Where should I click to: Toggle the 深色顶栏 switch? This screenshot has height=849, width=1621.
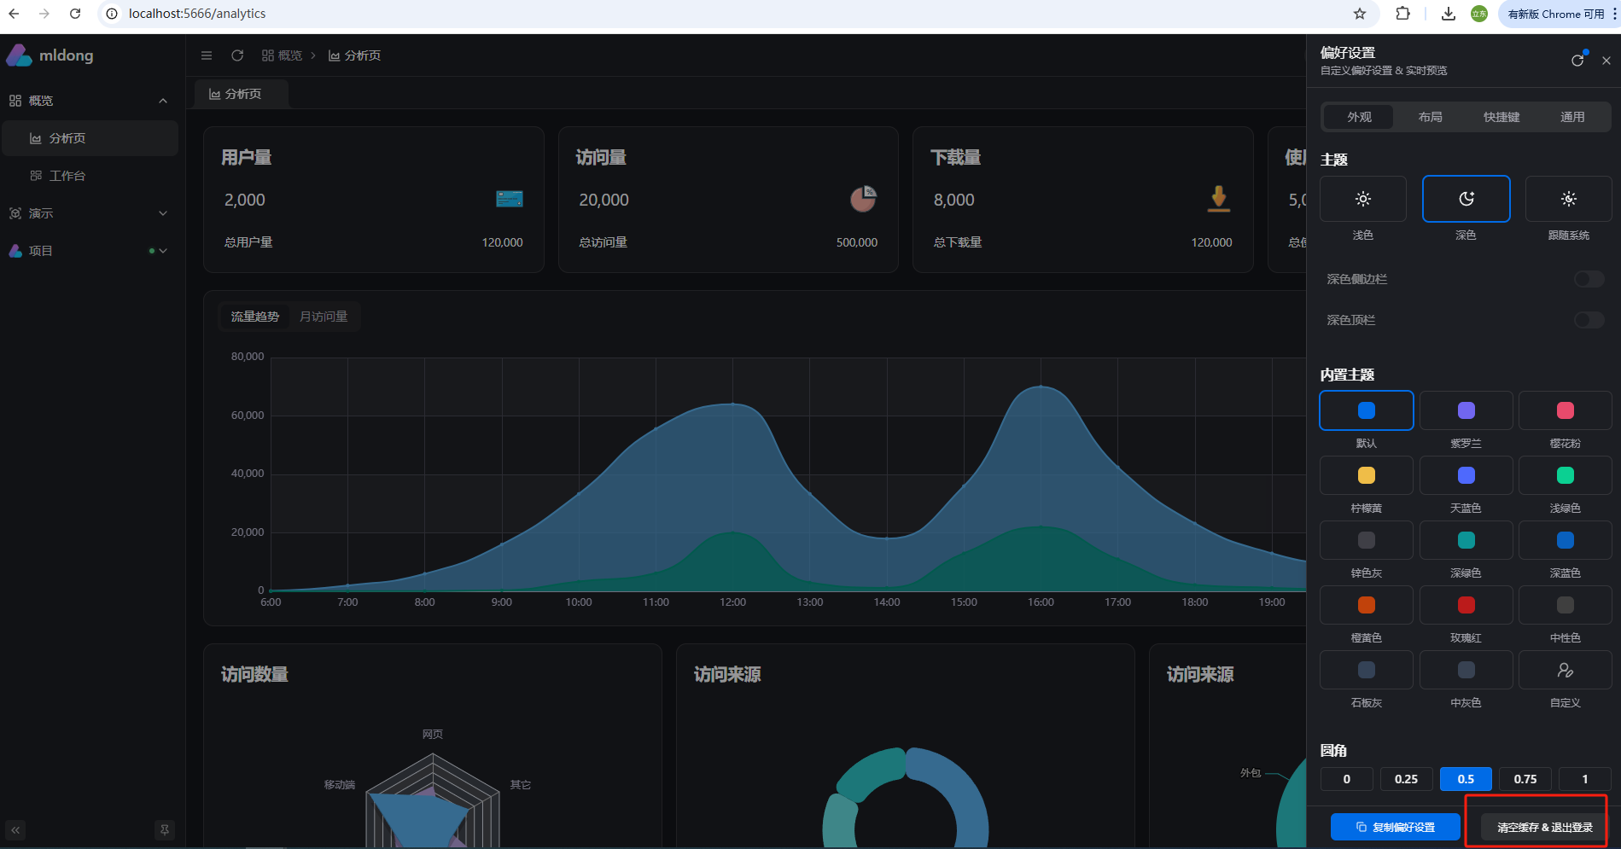1589,320
